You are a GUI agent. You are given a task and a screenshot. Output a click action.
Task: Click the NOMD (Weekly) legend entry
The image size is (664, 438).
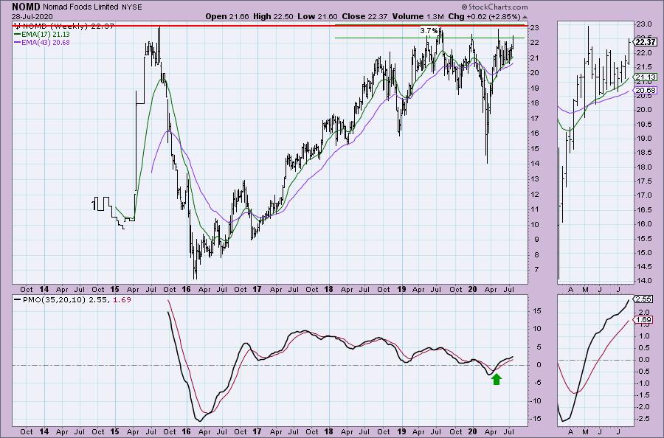pyautogui.click(x=63, y=27)
